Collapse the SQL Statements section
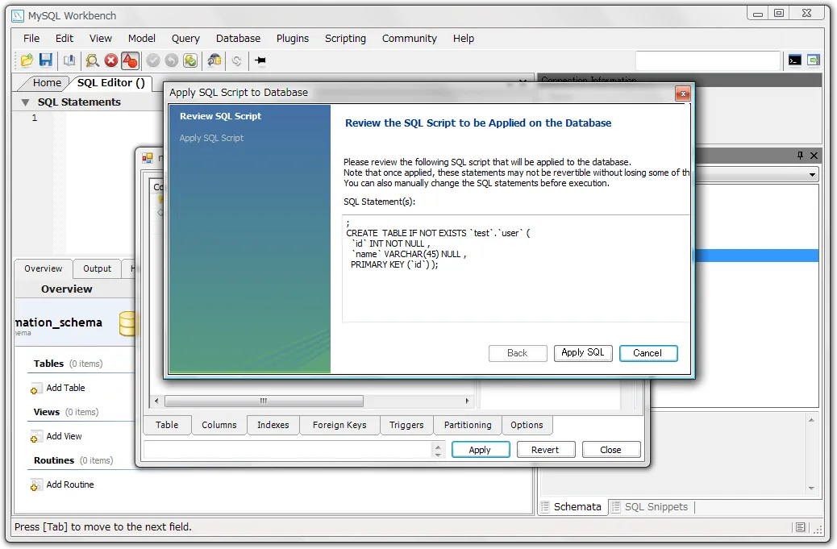 pyautogui.click(x=25, y=102)
